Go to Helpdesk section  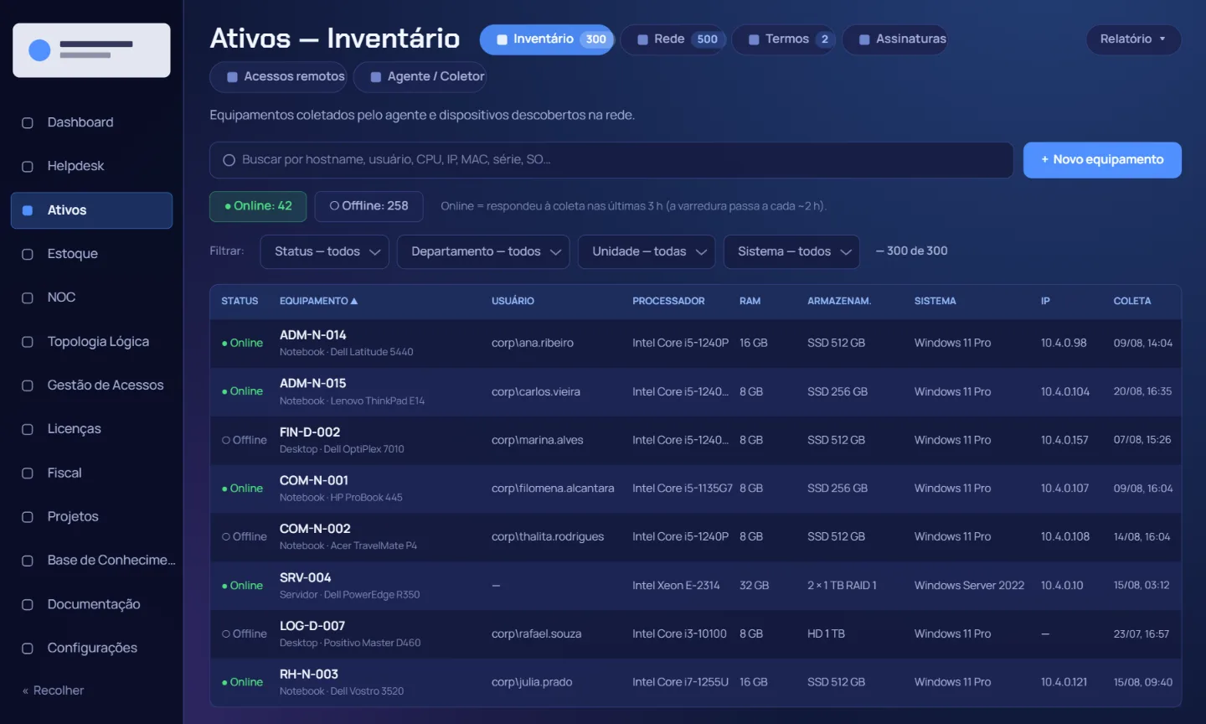(x=91, y=166)
